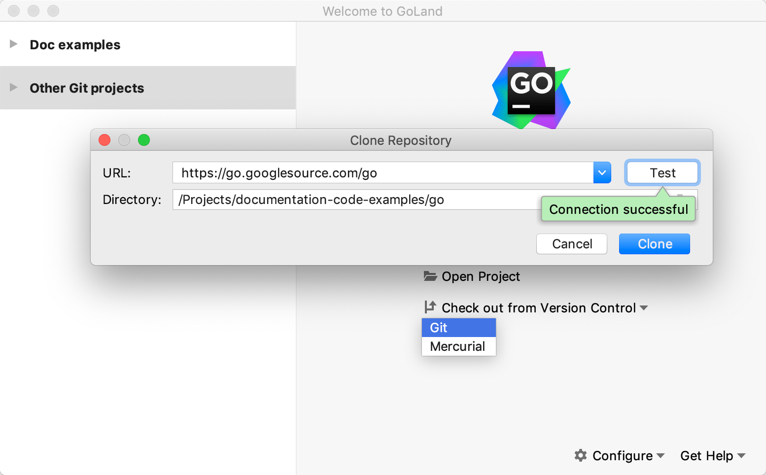766x475 pixels.
Task: Expand the Doc examples group
Action: point(14,44)
